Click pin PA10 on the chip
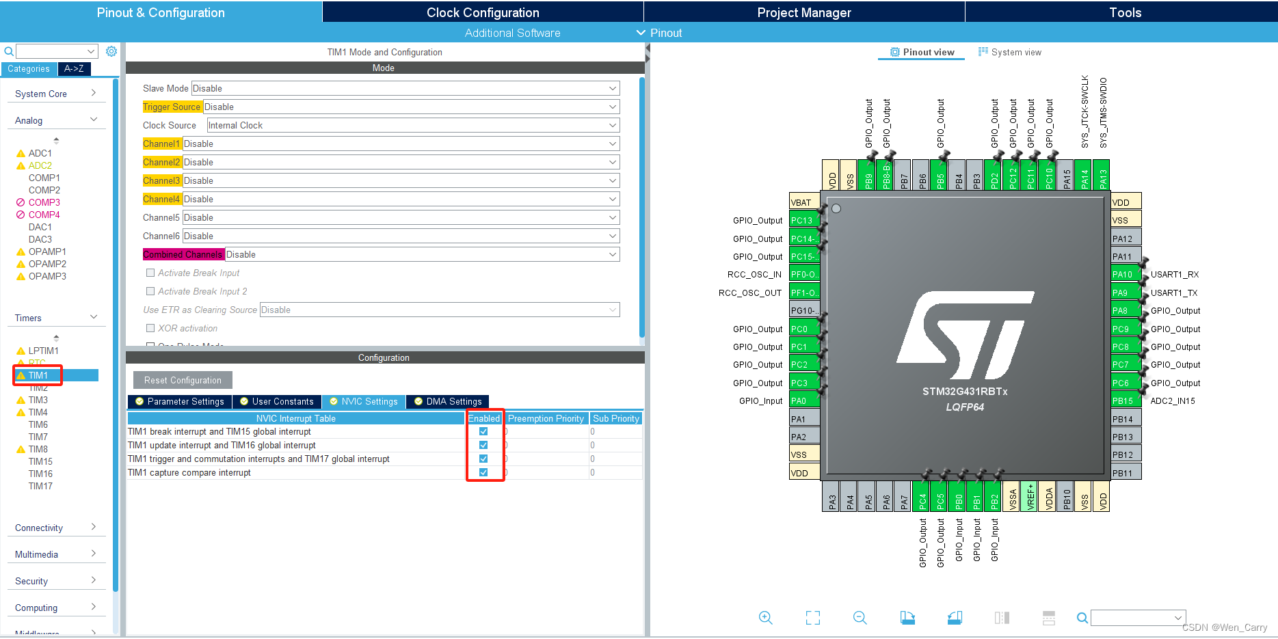 pos(1126,274)
